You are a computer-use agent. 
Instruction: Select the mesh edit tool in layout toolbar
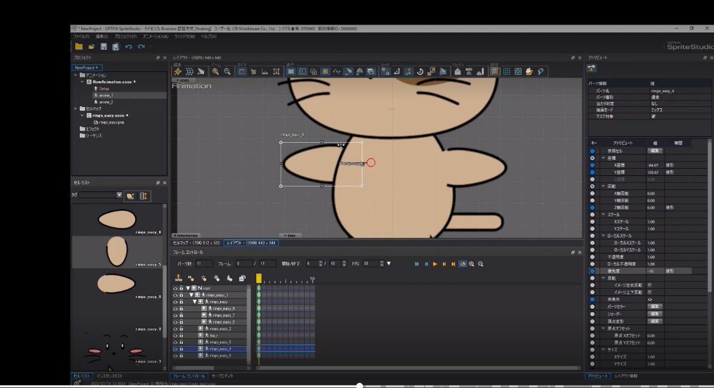point(189,71)
